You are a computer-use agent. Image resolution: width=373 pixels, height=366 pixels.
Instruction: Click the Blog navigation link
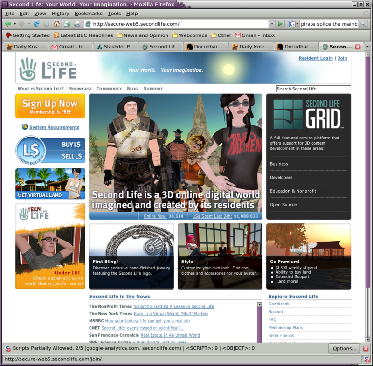(x=132, y=89)
